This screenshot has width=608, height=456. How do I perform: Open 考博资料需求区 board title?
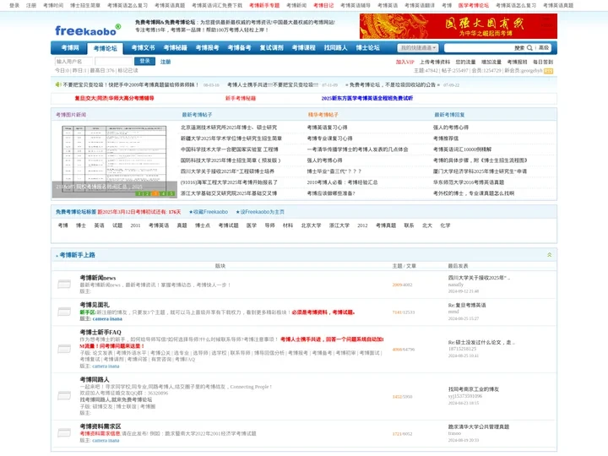point(100,426)
